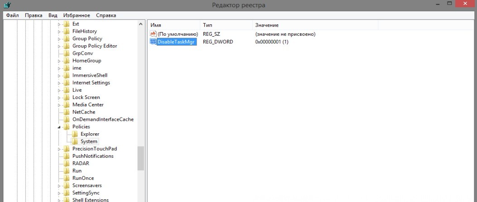Expand the Group Policy Editor key
477x202 pixels.
pyautogui.click(x=59, y=46)
